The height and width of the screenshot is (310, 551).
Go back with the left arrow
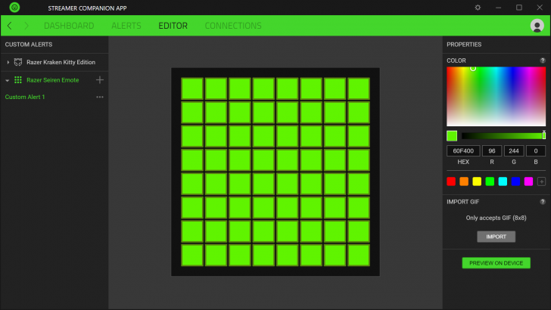(10, 26)
